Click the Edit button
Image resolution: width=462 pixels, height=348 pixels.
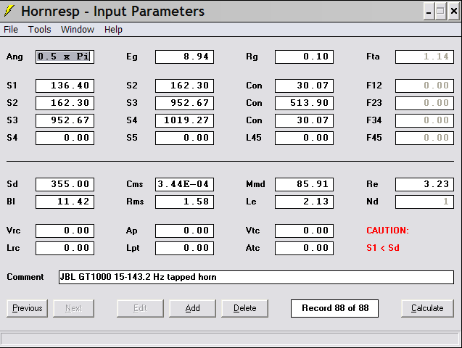140,308
